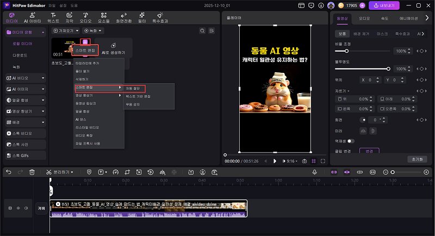Click the zoom-in plus icon on timeline
This screenshot has height=236, width=435.
(x=426, y=172)
